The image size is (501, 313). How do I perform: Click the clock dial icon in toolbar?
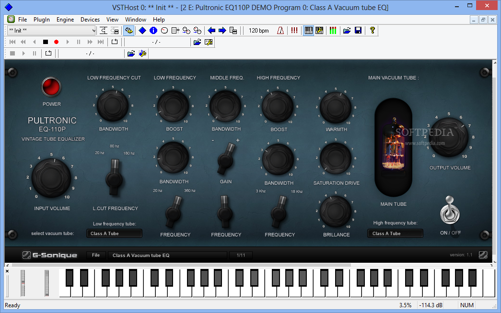click(x=164, y=31)
